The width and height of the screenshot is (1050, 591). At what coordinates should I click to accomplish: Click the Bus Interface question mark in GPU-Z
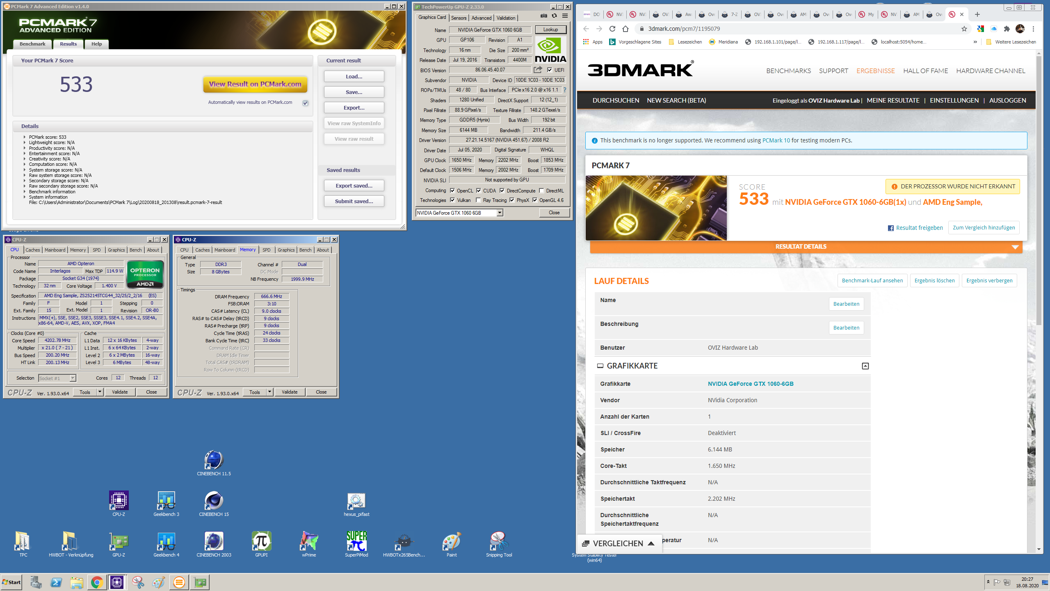pyautogui.click(x=565, y=90)
